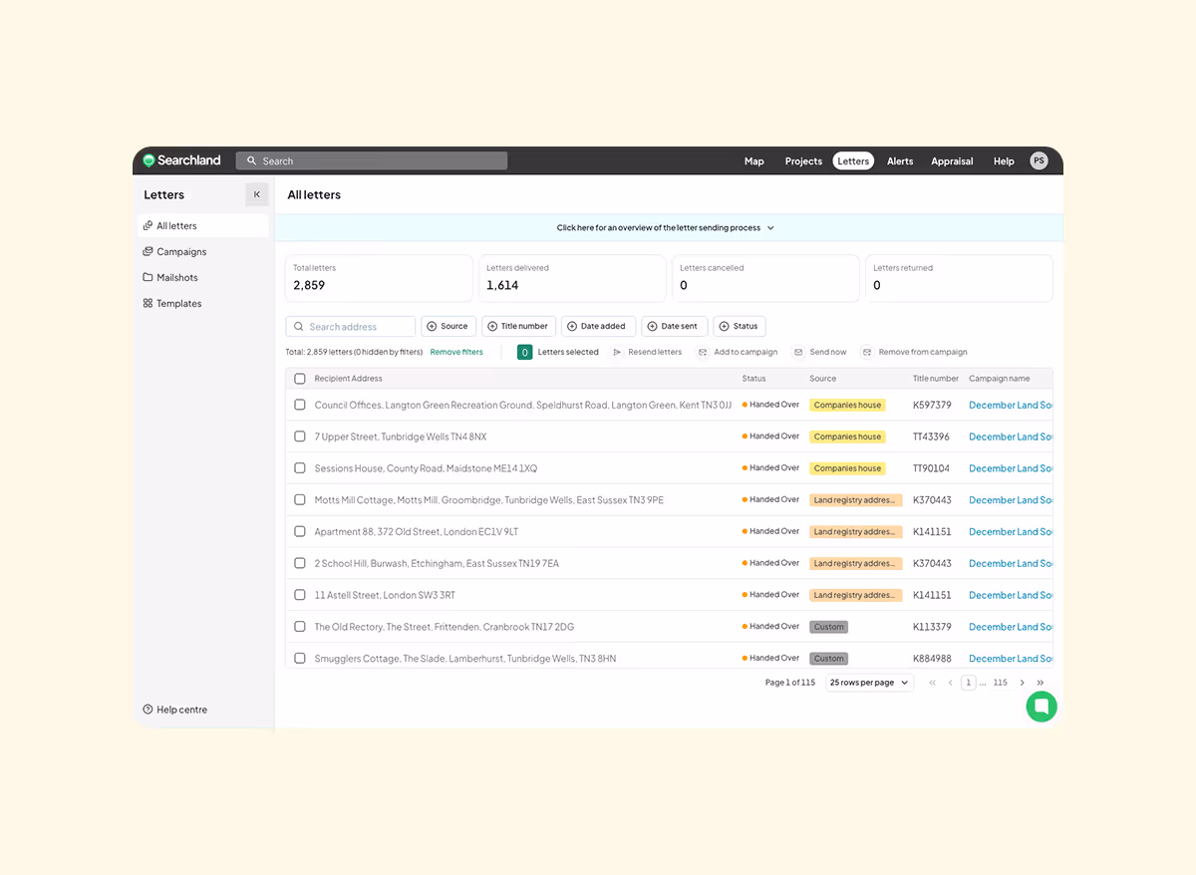
Task: Open the Alerts tab
Action: pos(900,161)
